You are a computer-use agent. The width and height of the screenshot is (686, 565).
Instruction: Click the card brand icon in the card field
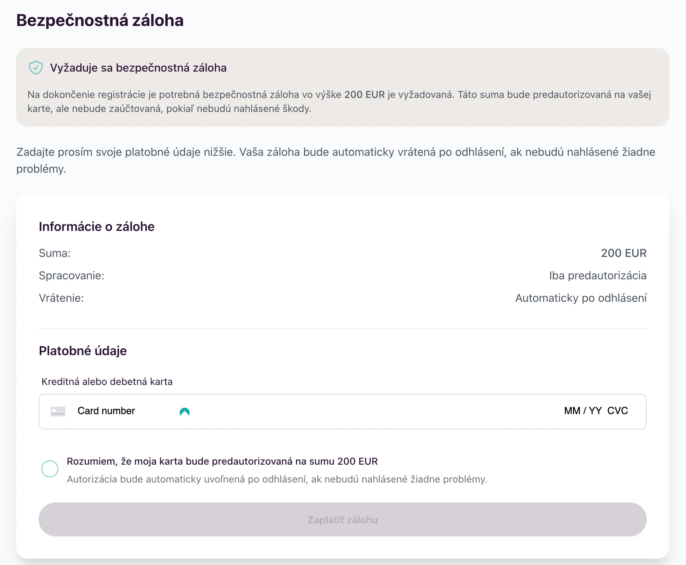58,411
